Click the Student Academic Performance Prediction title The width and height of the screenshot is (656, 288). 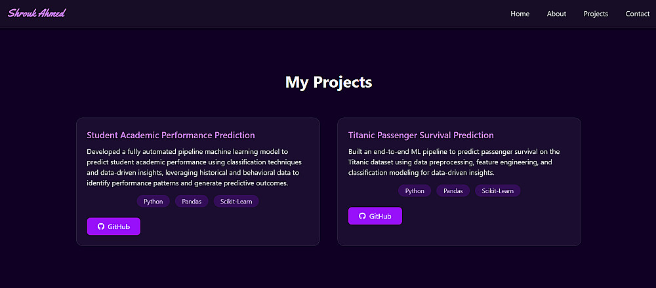click(x=171, y=135)
